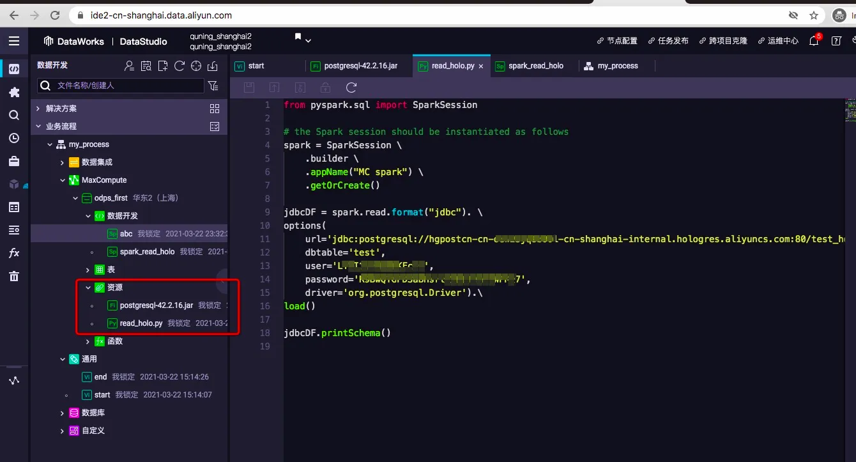This screenshot has width=856, height=462.
Task: Collapse the 资源 folder
Action: 88,288
